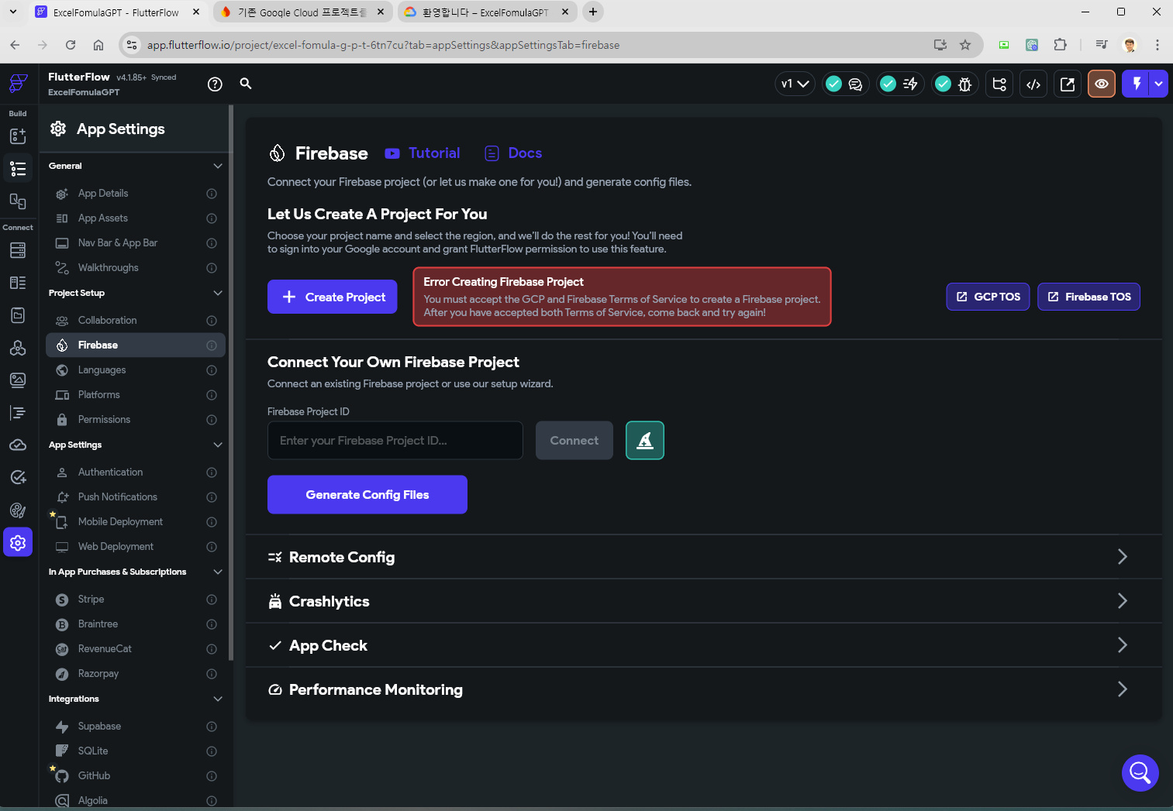Open Push Notifications settings
Viewport: 1173px width, 811px height.
[136, 497]
